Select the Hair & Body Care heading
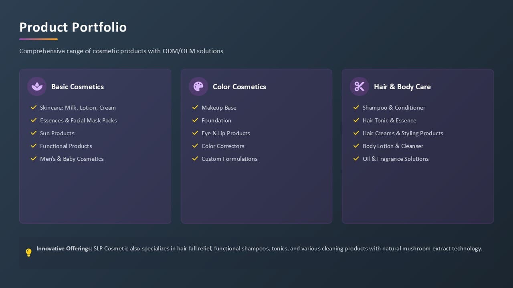Image resolution: width=513 pixels, height=288 pixels. click(x=402, y=87)
